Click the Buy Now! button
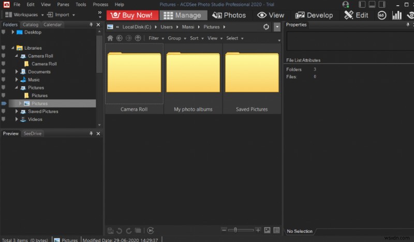The height and width of the screenshot is (242, 414). click(132, 16)
